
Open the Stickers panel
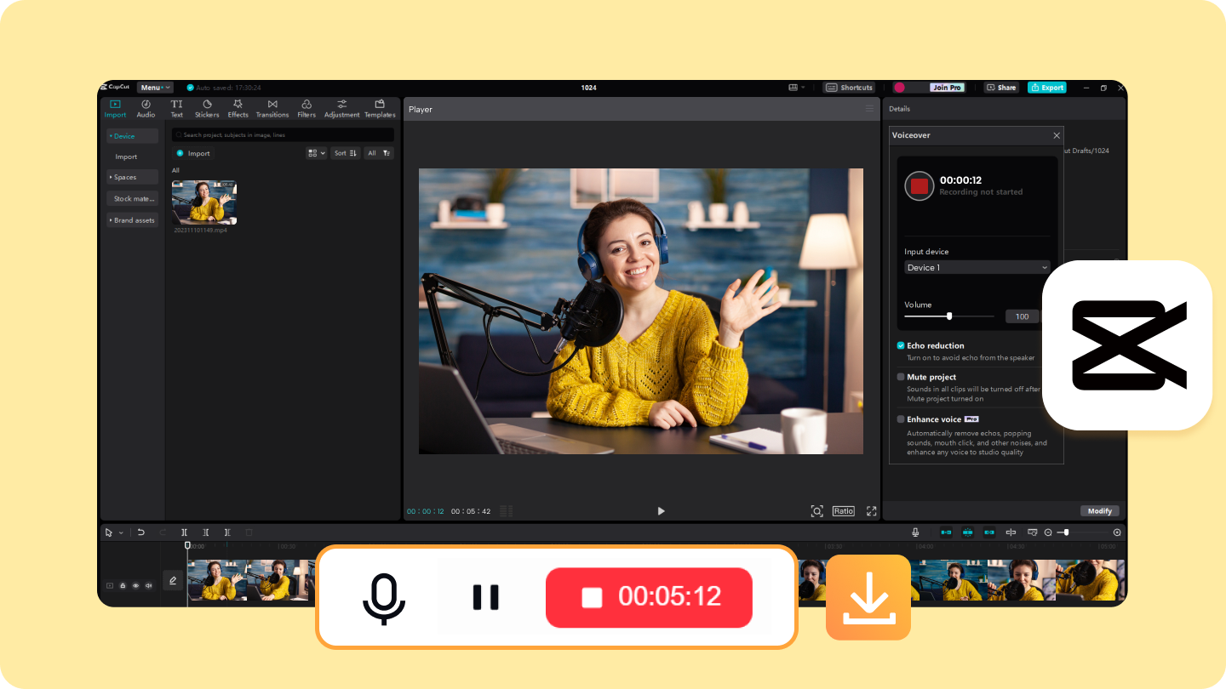[x=207, y=108]
